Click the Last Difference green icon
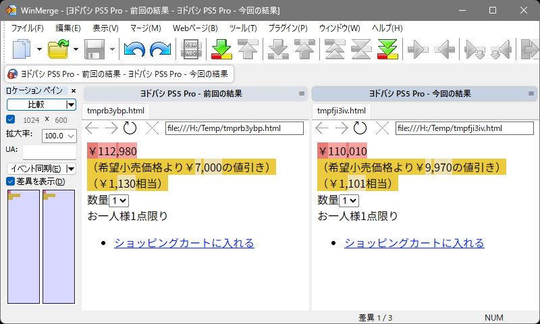Viewport: 540px width, 324px height. click(387, 49)
